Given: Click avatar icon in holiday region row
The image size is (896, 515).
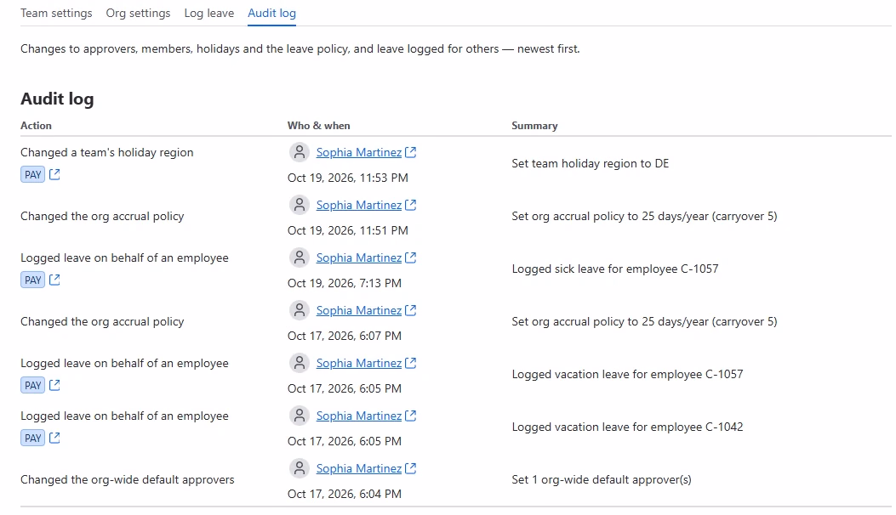Looking at the screenshot, I should (x=299, y=152).
